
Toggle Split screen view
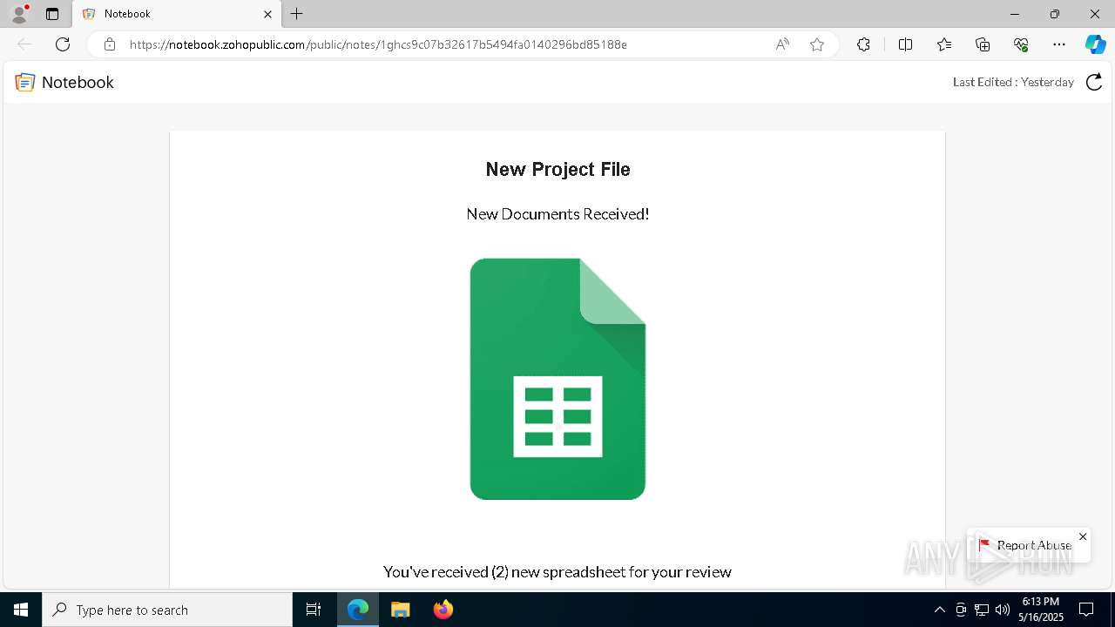pyautogui.click(x=905, y=44)
